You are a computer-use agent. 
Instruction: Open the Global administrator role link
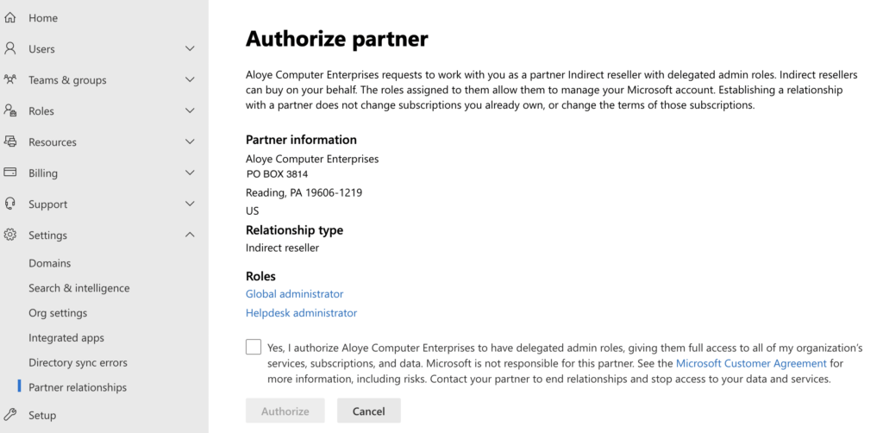point(294,294)
